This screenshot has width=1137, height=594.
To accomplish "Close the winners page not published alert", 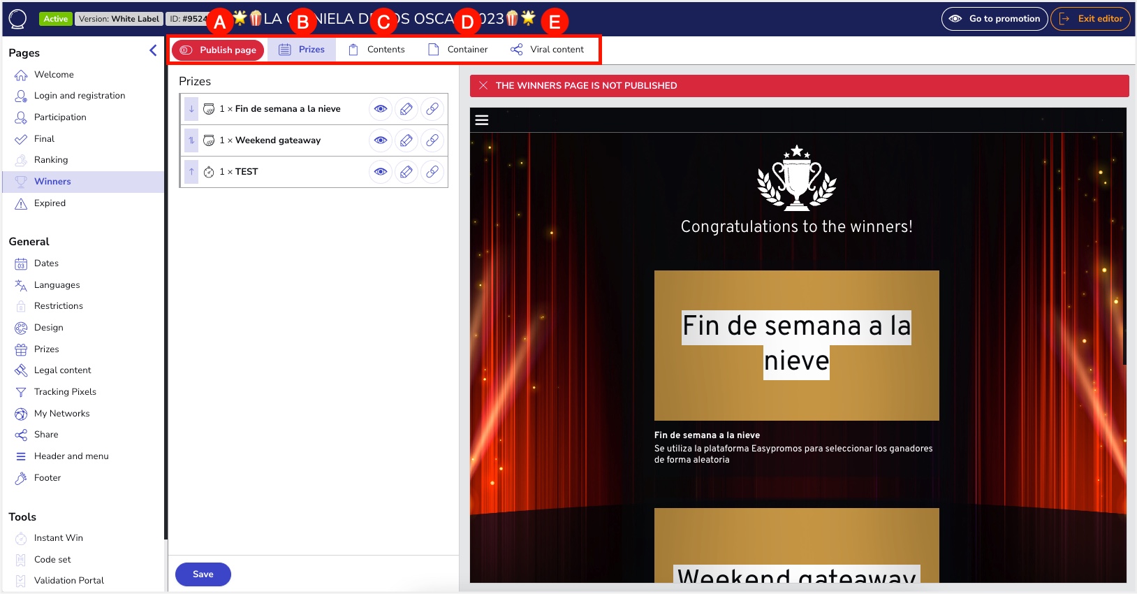I will coord(483,85).
